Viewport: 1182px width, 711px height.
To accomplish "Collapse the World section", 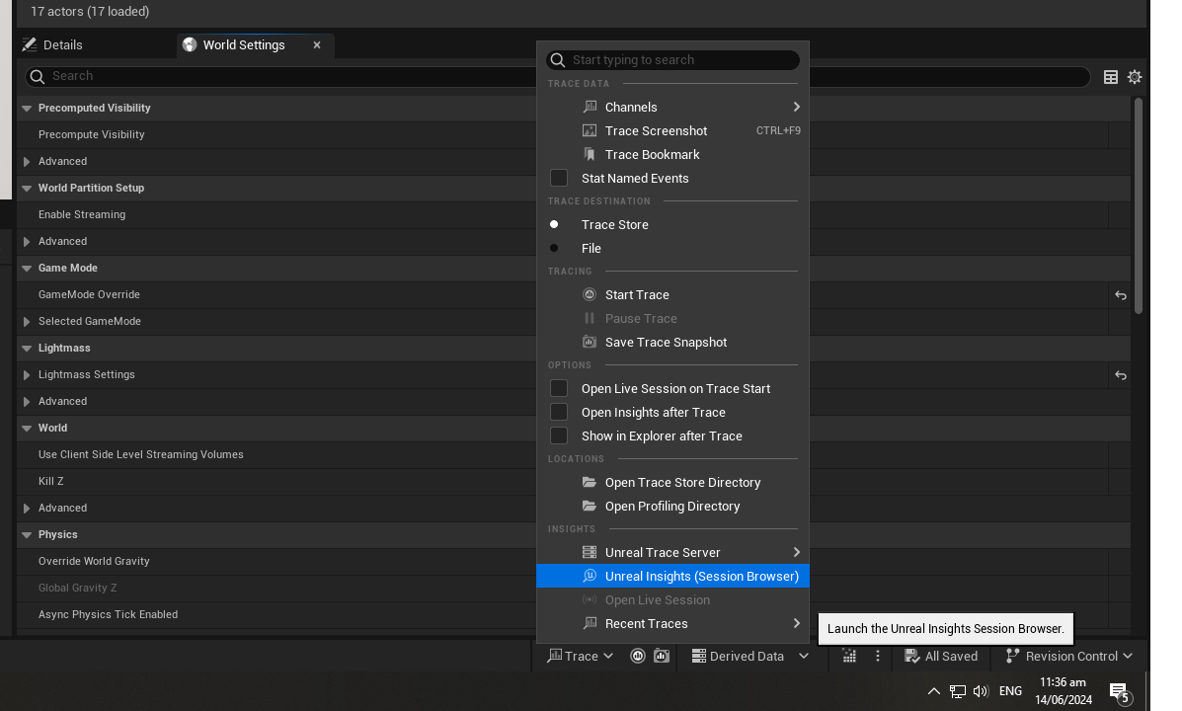I will (x=27, y=429).
